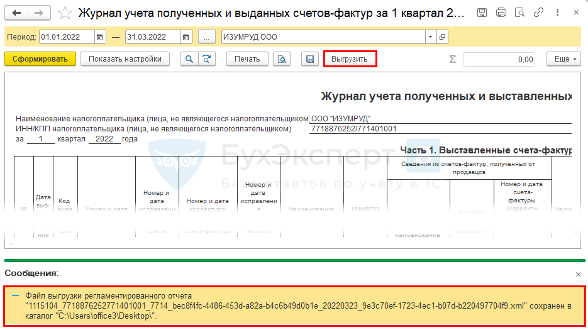Click the Выгрузить button
Image resolution: width=588 pixels, height=330 pixels.
pos(350,59)
